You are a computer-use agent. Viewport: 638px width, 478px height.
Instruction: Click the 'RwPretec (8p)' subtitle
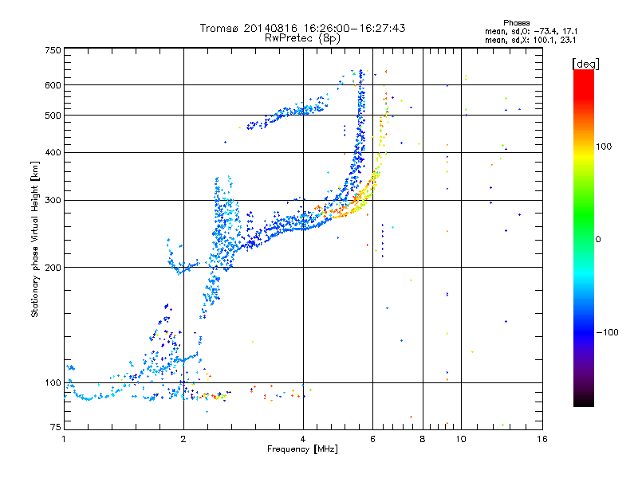(x=302, y=38)
